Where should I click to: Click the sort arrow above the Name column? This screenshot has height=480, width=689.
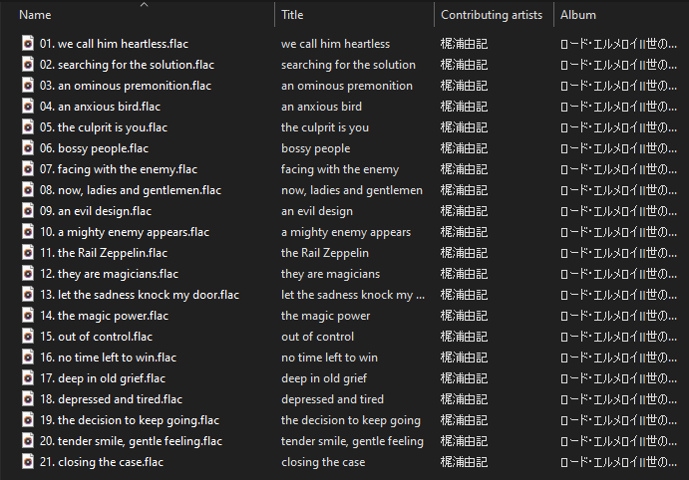click(144, 5)
